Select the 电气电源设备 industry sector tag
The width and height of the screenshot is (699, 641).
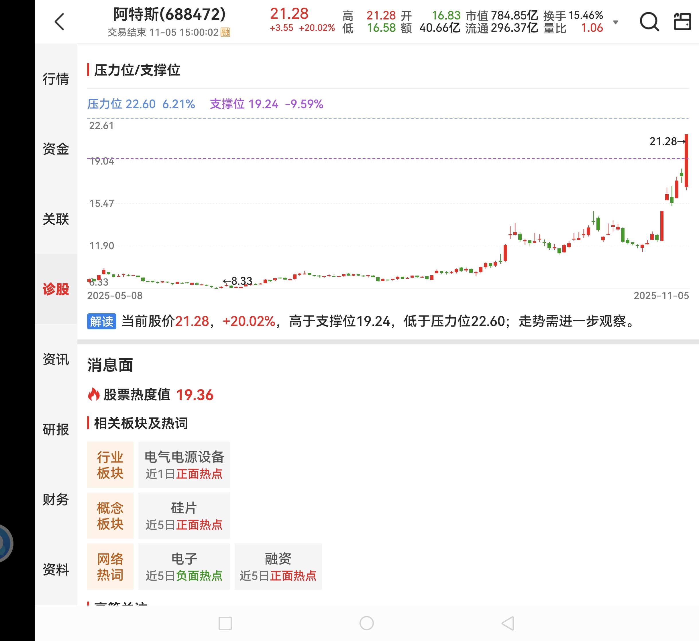click(184, 464)
